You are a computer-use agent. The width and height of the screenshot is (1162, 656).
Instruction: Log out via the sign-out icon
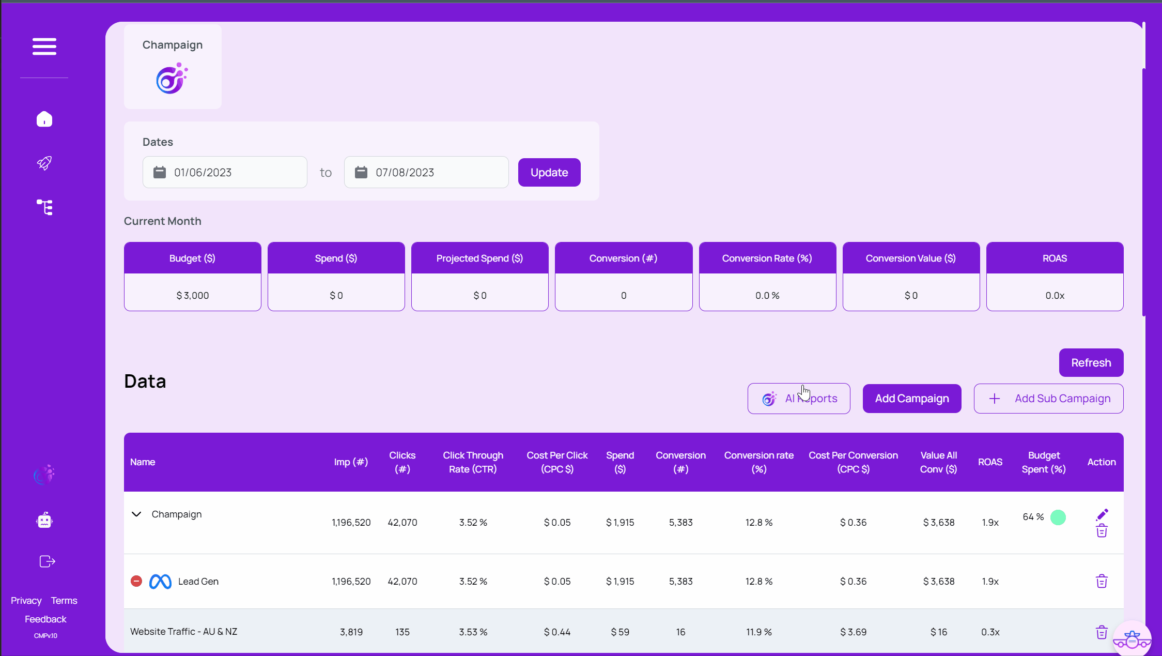pyautogui.click(x=47, y=561)
